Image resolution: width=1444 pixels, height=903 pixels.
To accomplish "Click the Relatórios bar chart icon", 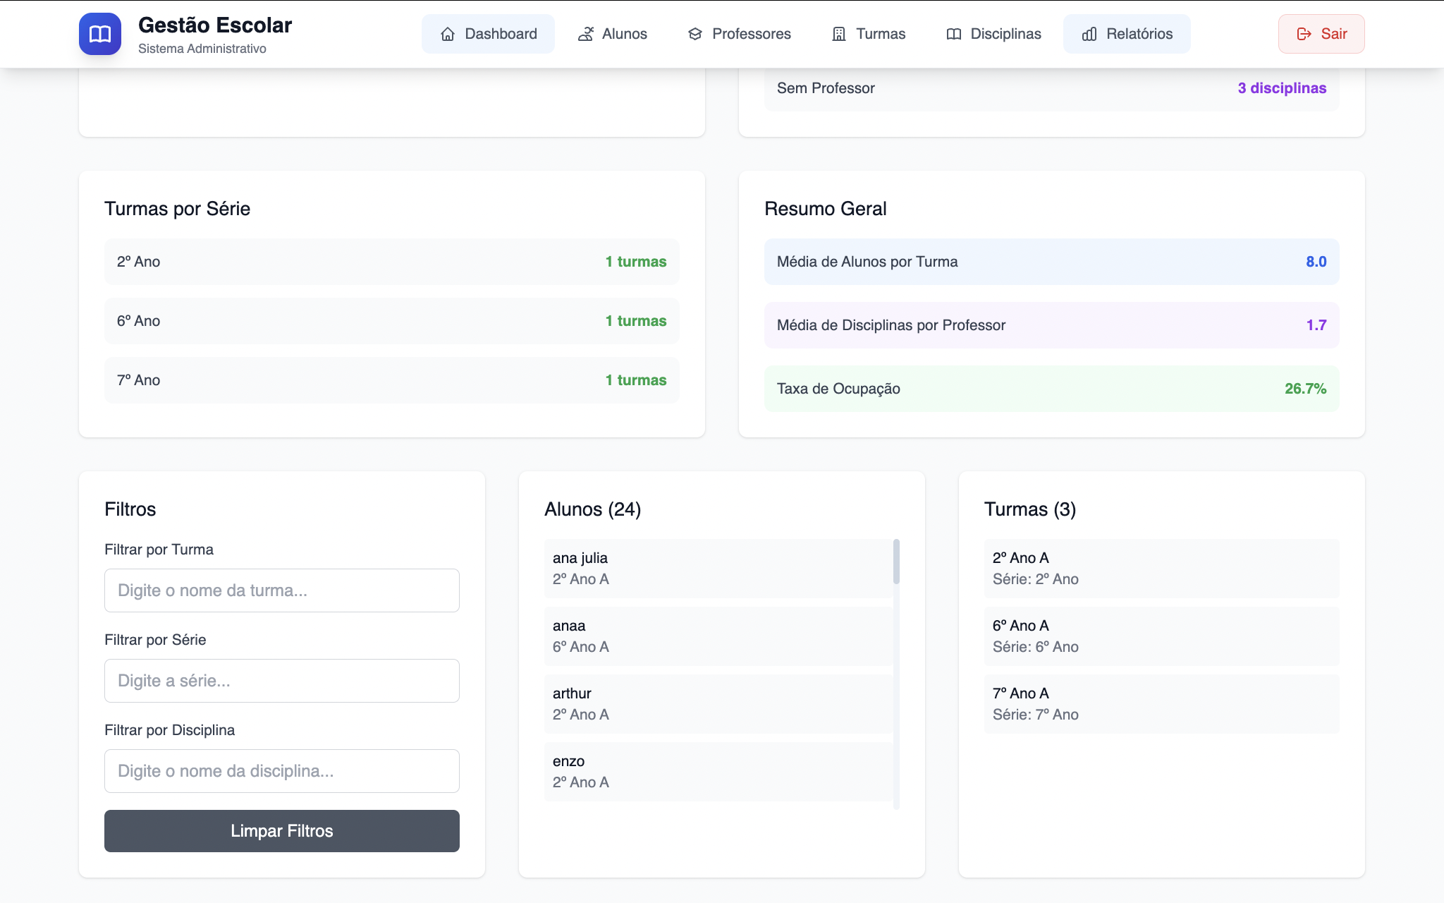I will pos(1089,34).
